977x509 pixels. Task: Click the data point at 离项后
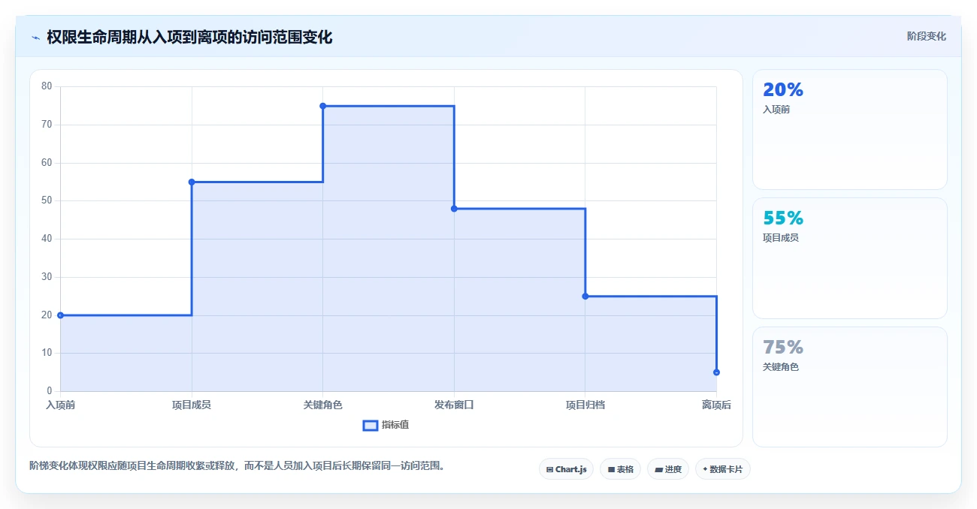coord(716,372)
